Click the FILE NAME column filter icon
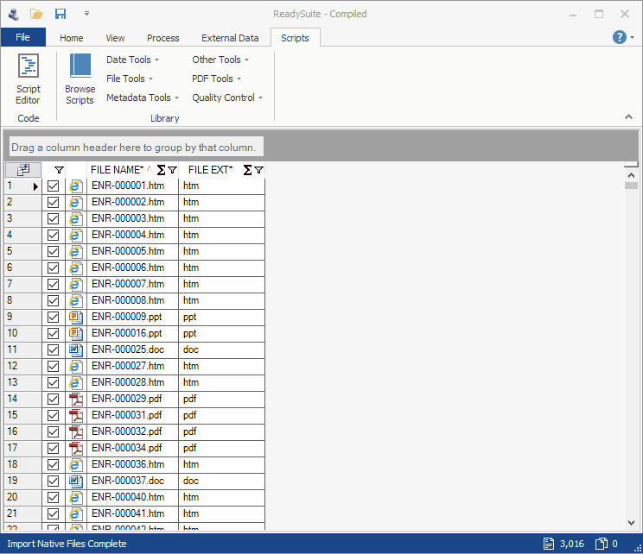643x554 pixels. click(172, 170)
